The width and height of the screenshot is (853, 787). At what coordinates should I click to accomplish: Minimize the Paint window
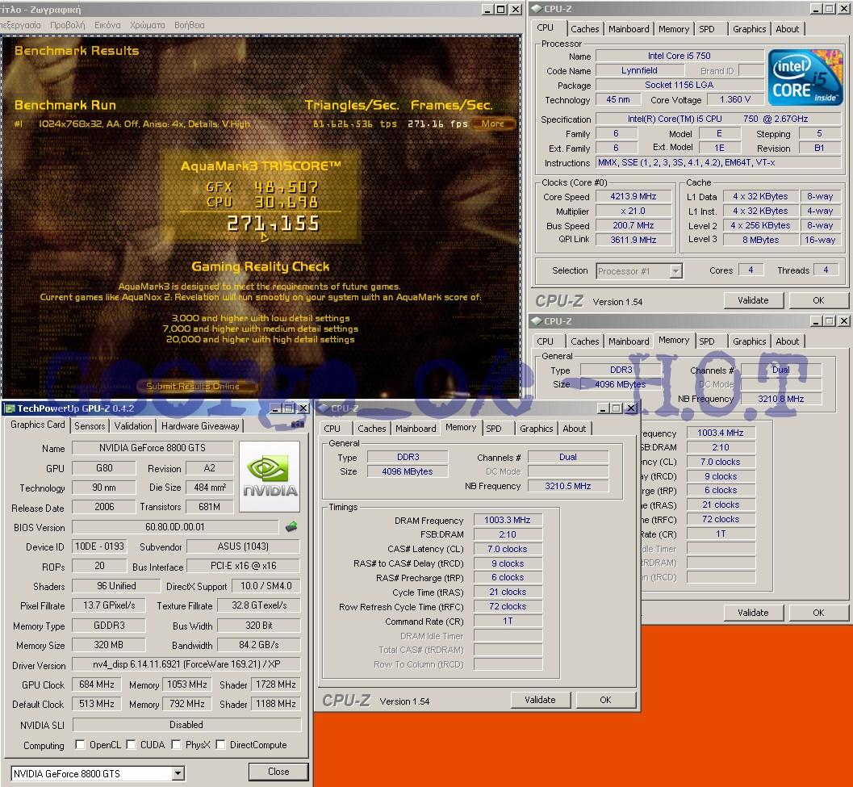488,9
